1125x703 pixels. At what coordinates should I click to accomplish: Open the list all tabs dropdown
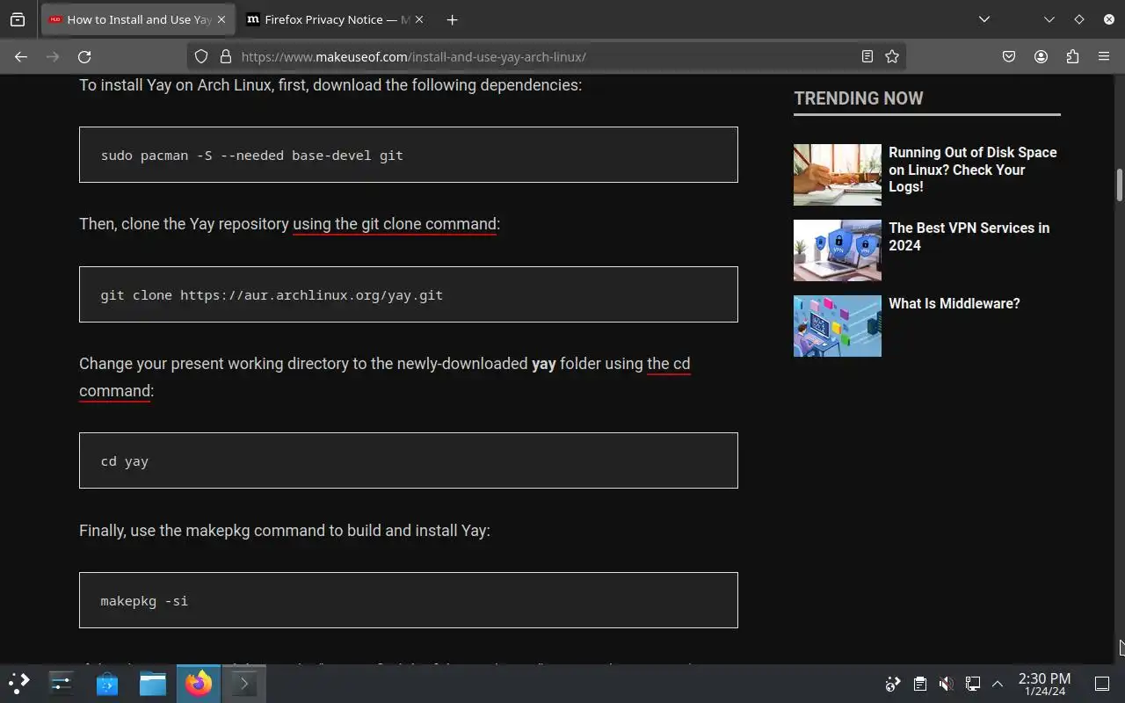(x=984, y=19)
